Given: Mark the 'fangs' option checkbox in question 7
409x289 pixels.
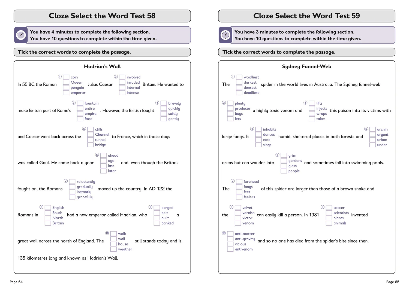Looking at the screenshot, I should 239,187.
